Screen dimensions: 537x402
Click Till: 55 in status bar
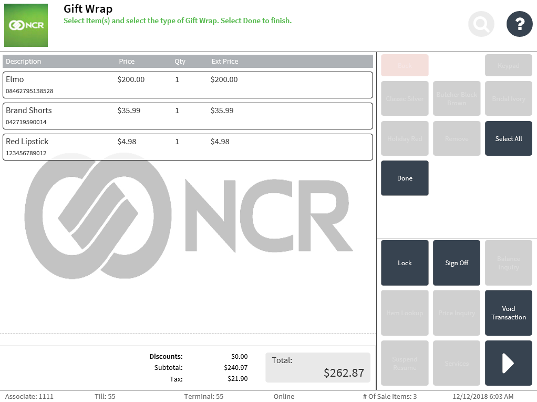point(105,397)
